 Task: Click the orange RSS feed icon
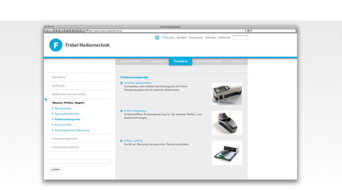pos(157,38)
